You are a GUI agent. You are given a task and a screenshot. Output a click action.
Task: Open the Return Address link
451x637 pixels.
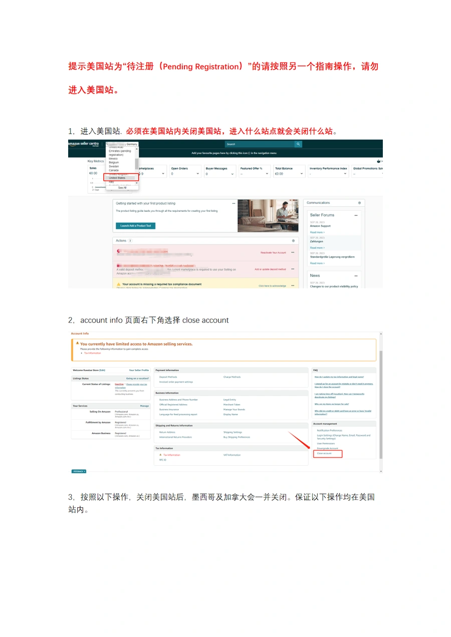pyautogui.click(x=167, y=432)
